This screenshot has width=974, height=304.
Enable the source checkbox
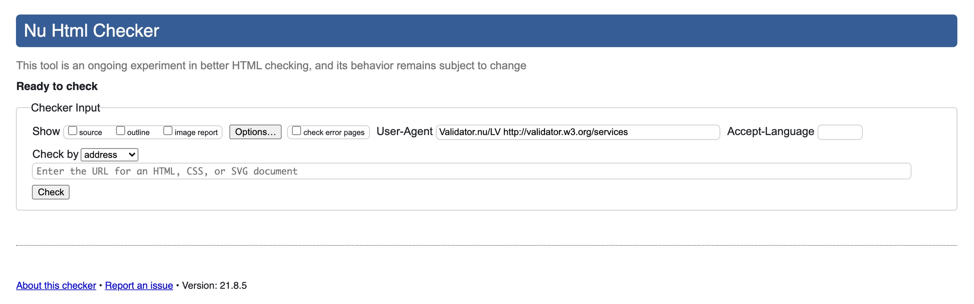pyautogui.click(x=73, y=131)
